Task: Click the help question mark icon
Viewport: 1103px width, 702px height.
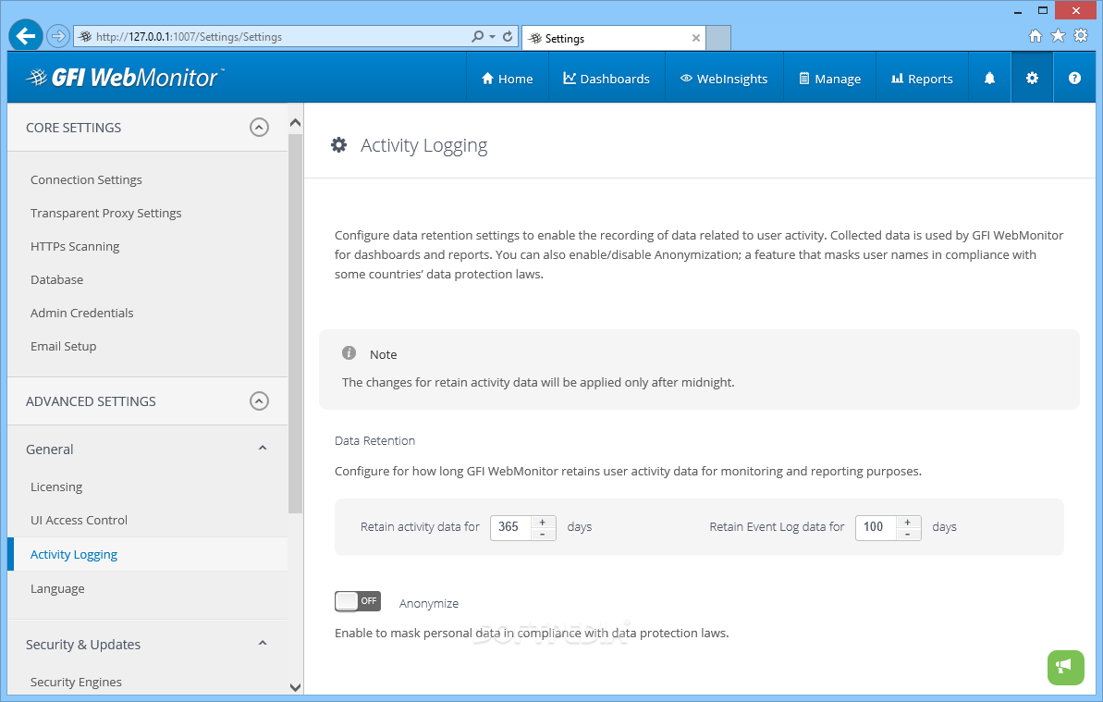Action: pyautogui.click(x=1074, y=78)
